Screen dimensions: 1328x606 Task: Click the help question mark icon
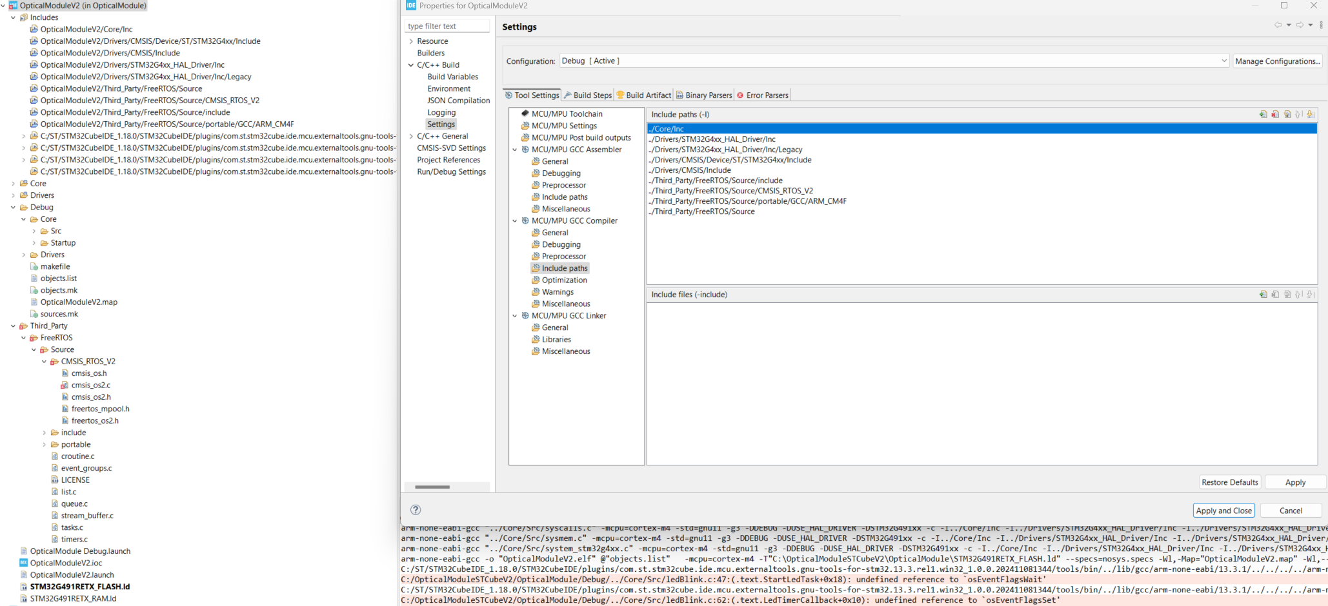coord(416,510)
